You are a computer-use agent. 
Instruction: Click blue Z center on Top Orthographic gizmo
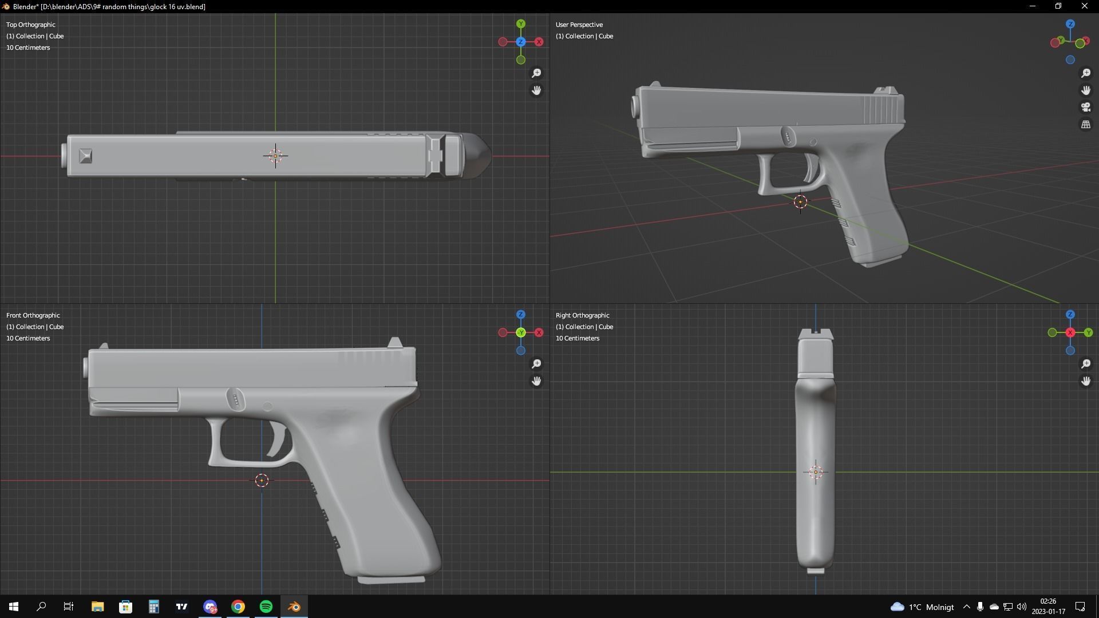point(521,42)
